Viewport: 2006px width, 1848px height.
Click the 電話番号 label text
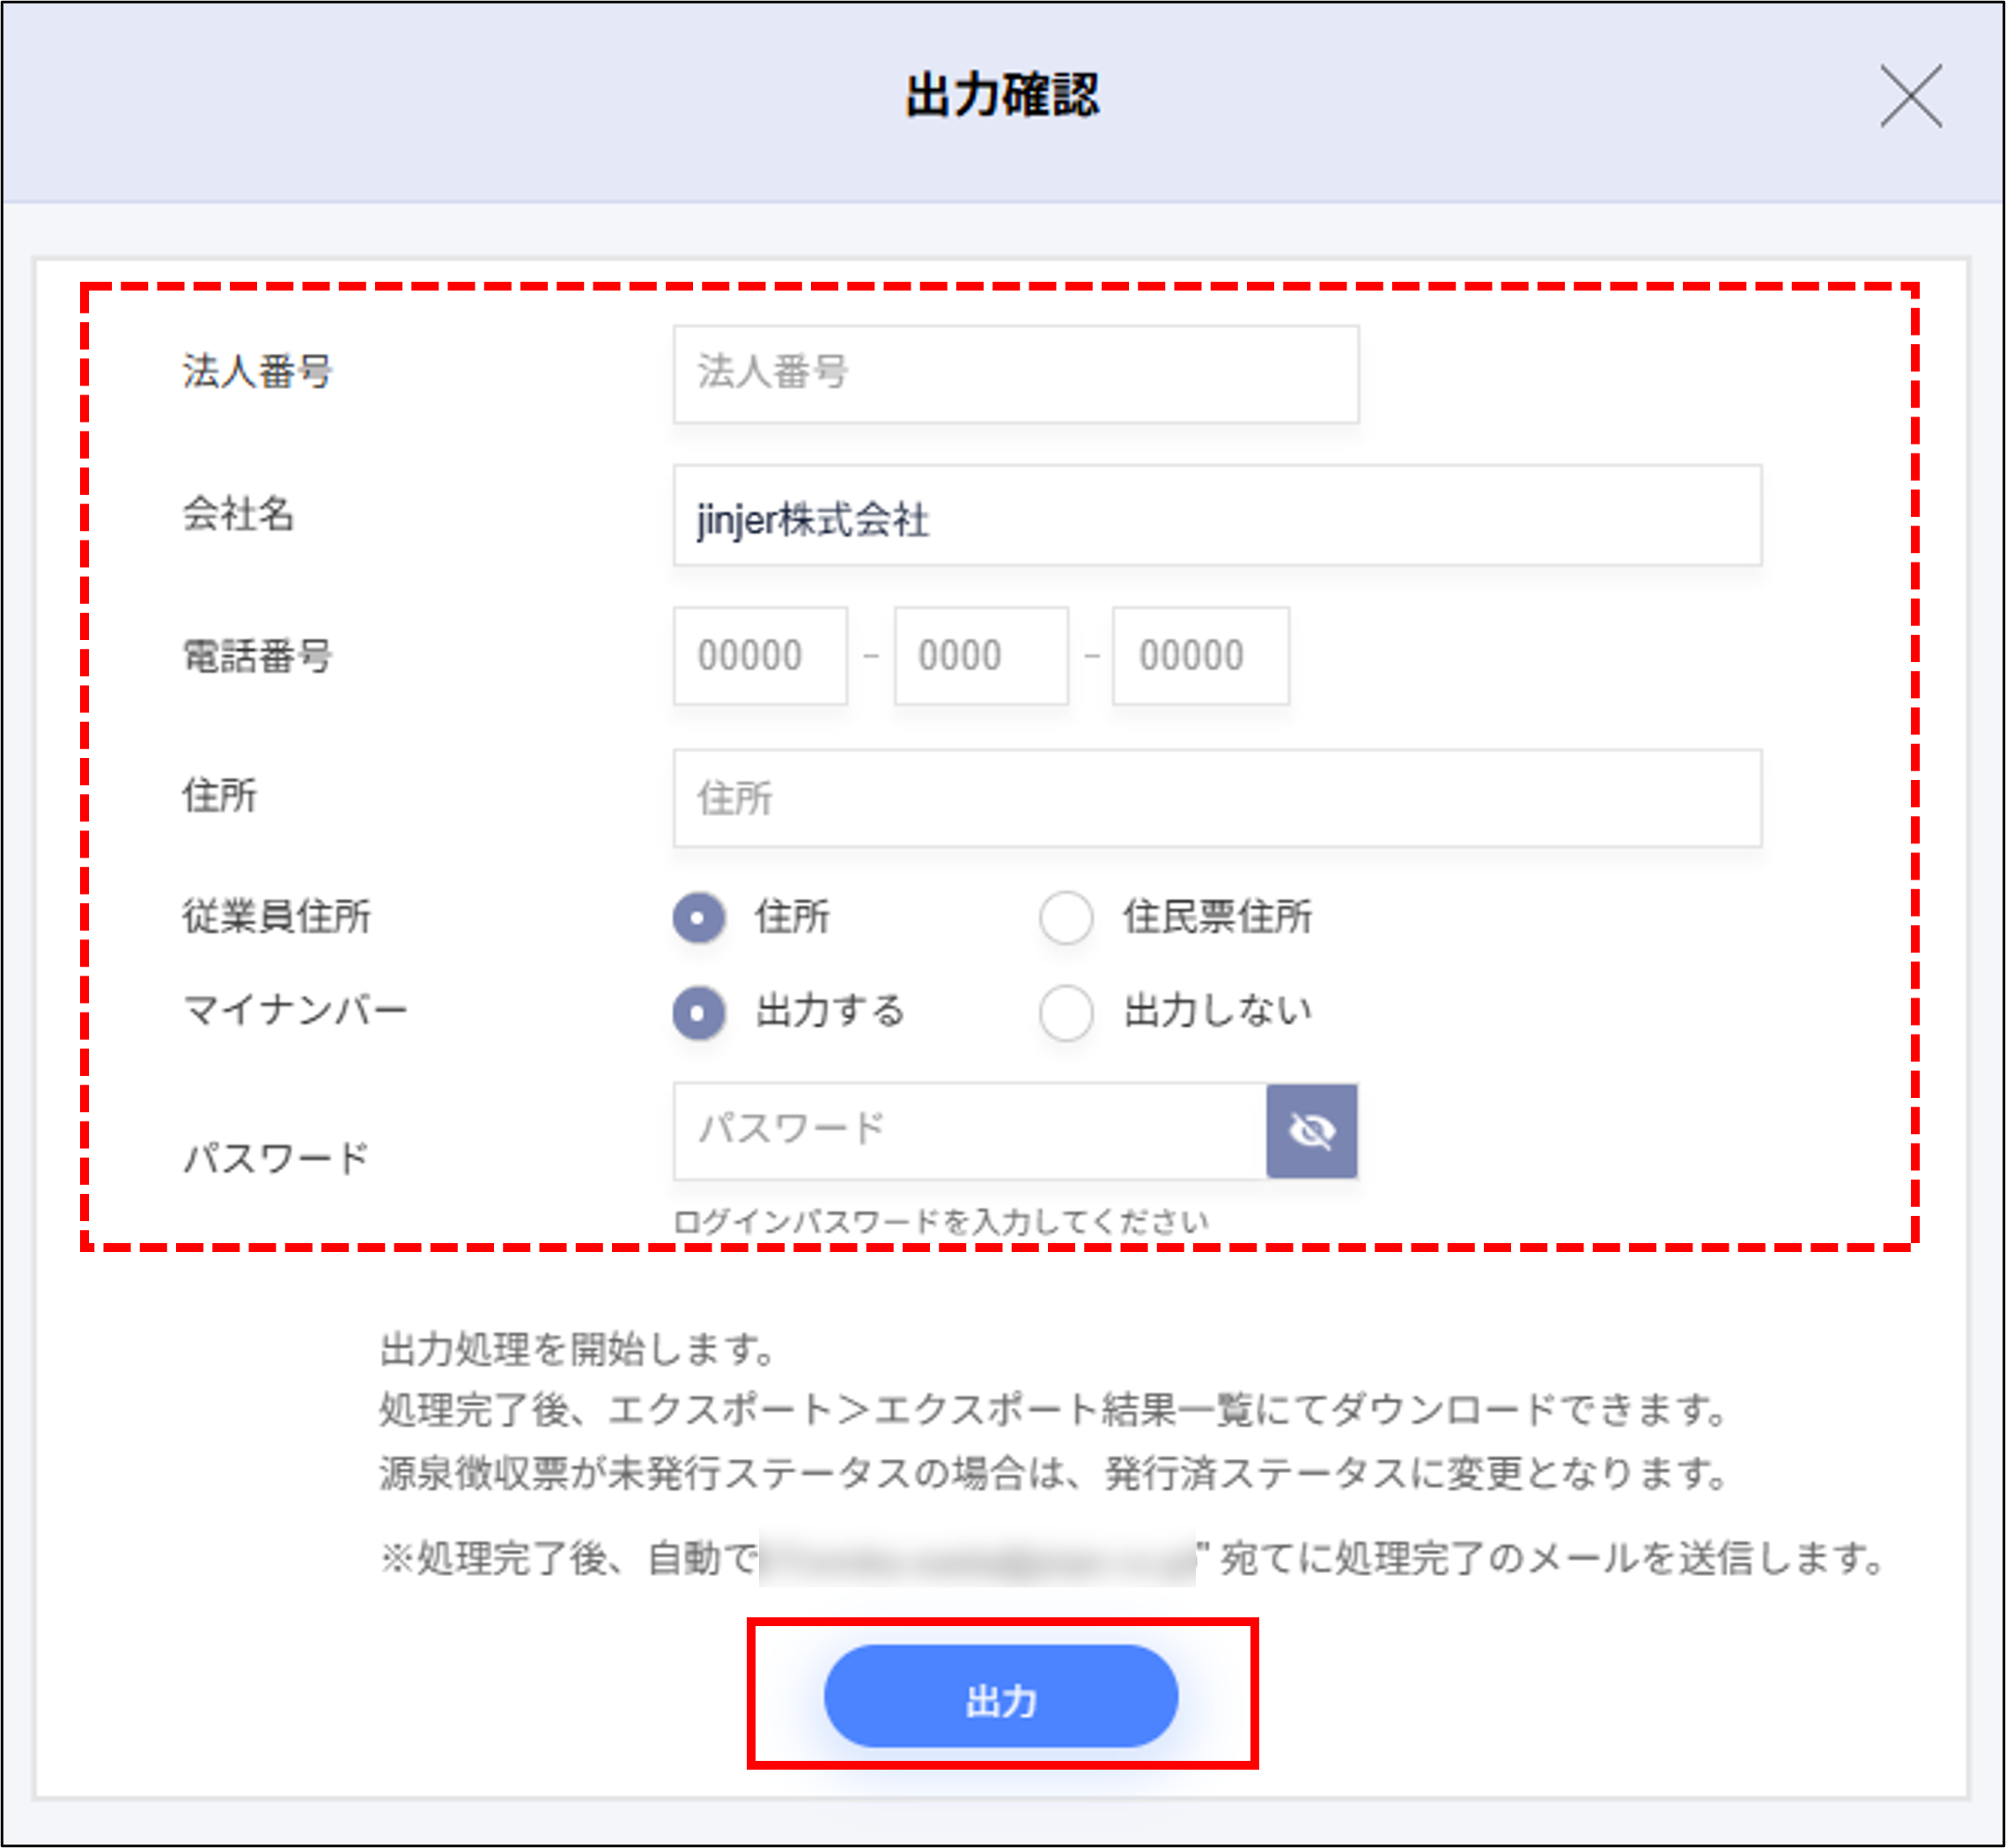click(x=259, y=656)
